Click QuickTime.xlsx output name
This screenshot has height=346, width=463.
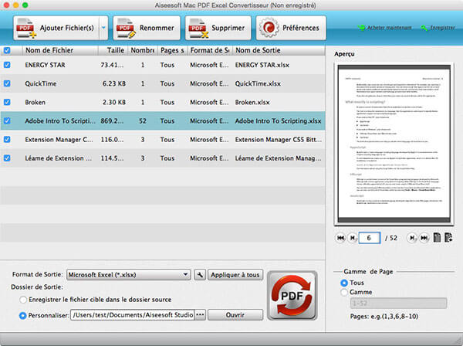coord(258,83)
